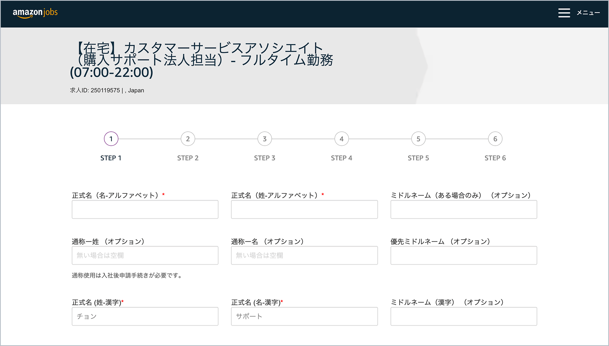Select step 4 circle
Screen dimensions: 609x346
pos(342,139)
